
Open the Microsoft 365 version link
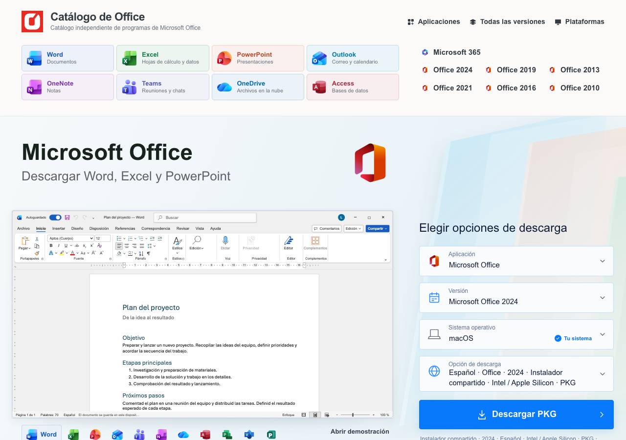pos(451,52)
